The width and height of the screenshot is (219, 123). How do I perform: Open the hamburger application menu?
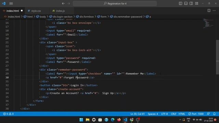pos(11,3)
